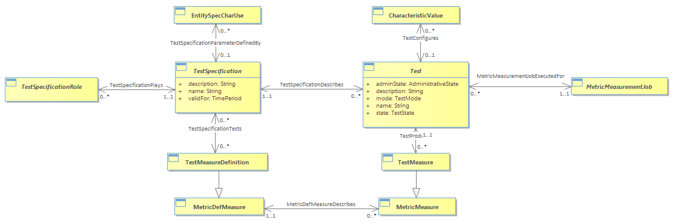The width and height of the screenshot is (674, 223).
Task: Click the TestConfigures association label
Action: (x=420, y=38)
